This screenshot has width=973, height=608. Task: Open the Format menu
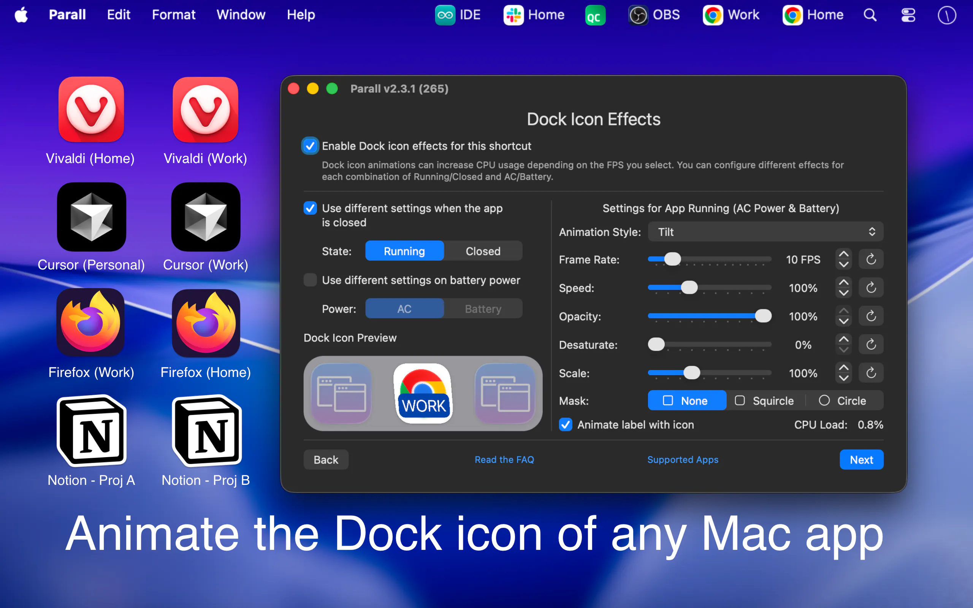point(173,15)
